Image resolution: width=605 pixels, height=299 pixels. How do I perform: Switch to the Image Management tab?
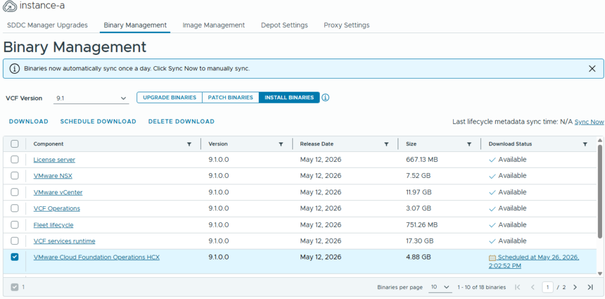pos(214,25)
